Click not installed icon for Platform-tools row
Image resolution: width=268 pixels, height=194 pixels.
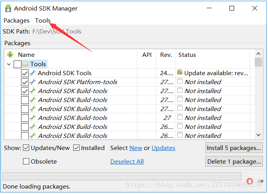(180, 81)
